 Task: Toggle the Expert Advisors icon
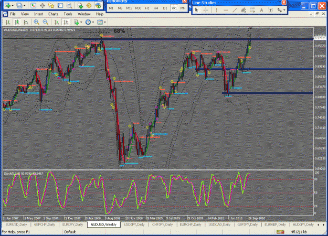(98, 5)
